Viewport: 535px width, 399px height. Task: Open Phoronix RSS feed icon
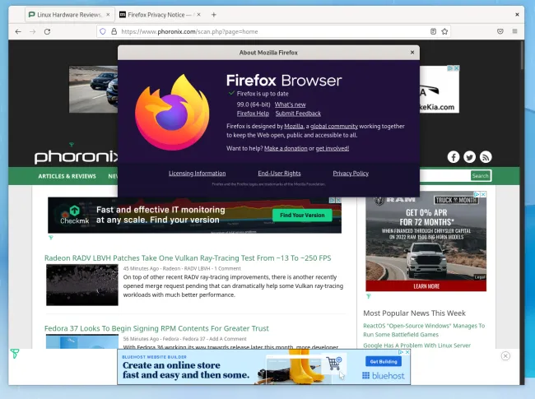coord(486,157)
